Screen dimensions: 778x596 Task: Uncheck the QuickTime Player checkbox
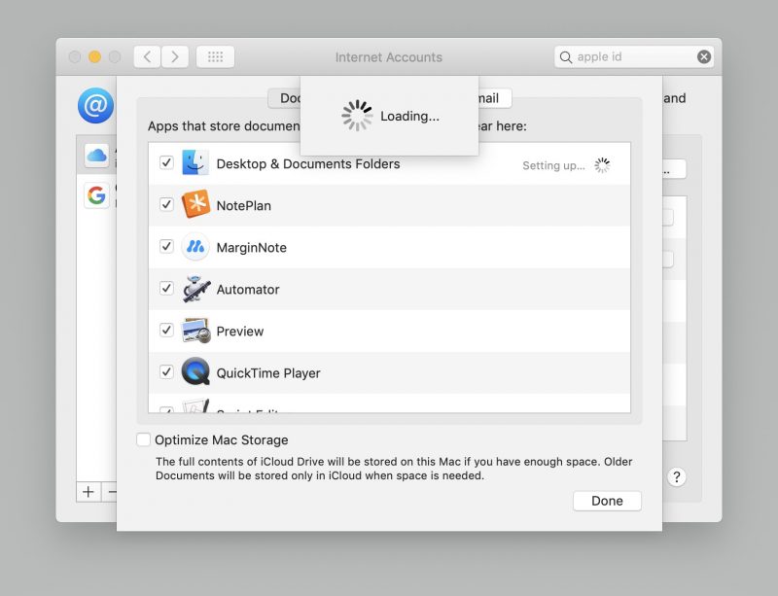[166, 371]
